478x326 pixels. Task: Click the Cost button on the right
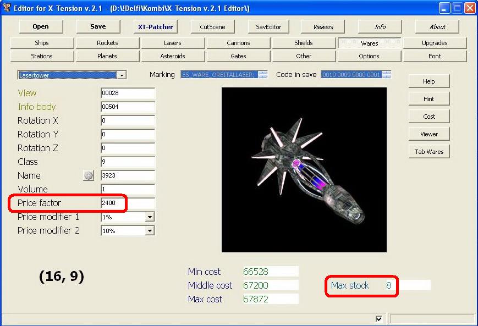[x=429, y=117]
